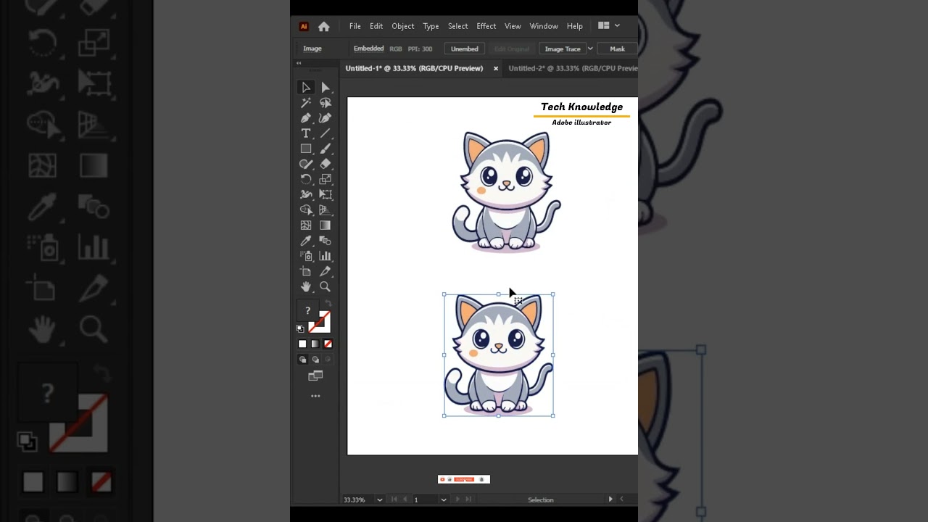Switch to the Zoom tool
The width and height of the screenshot is (928, 522).
325,286
